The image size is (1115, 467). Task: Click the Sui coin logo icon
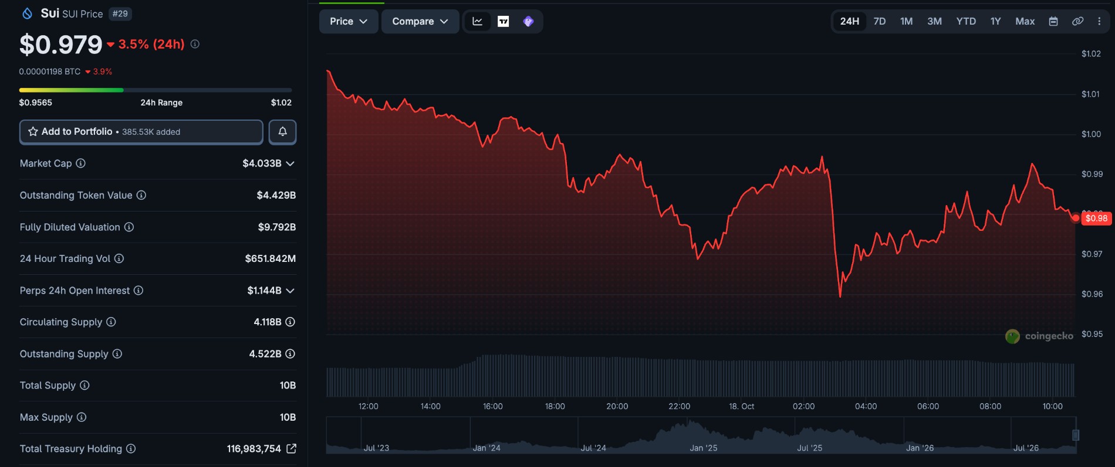(x=27, y=13)
